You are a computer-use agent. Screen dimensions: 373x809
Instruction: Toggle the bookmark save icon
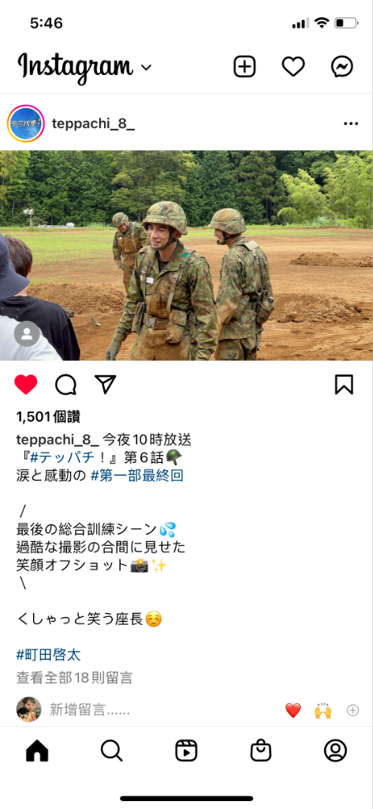pyautogui.click(x=344, y=385)
